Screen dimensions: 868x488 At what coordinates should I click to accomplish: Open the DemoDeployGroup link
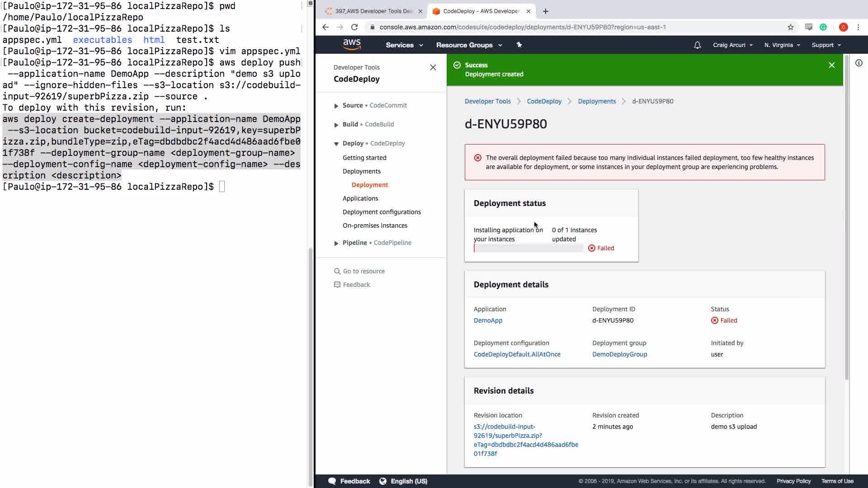click(619, 354)
